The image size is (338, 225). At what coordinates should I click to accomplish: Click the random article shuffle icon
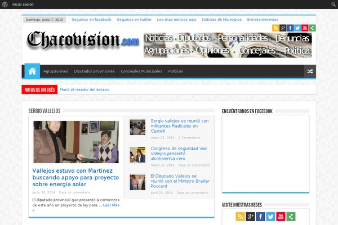click(310, 71)
